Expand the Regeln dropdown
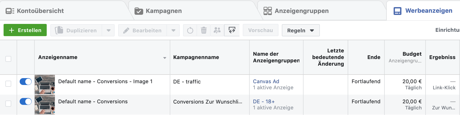The height and width of the screenshot is (115, 460). tap(301, 31)
